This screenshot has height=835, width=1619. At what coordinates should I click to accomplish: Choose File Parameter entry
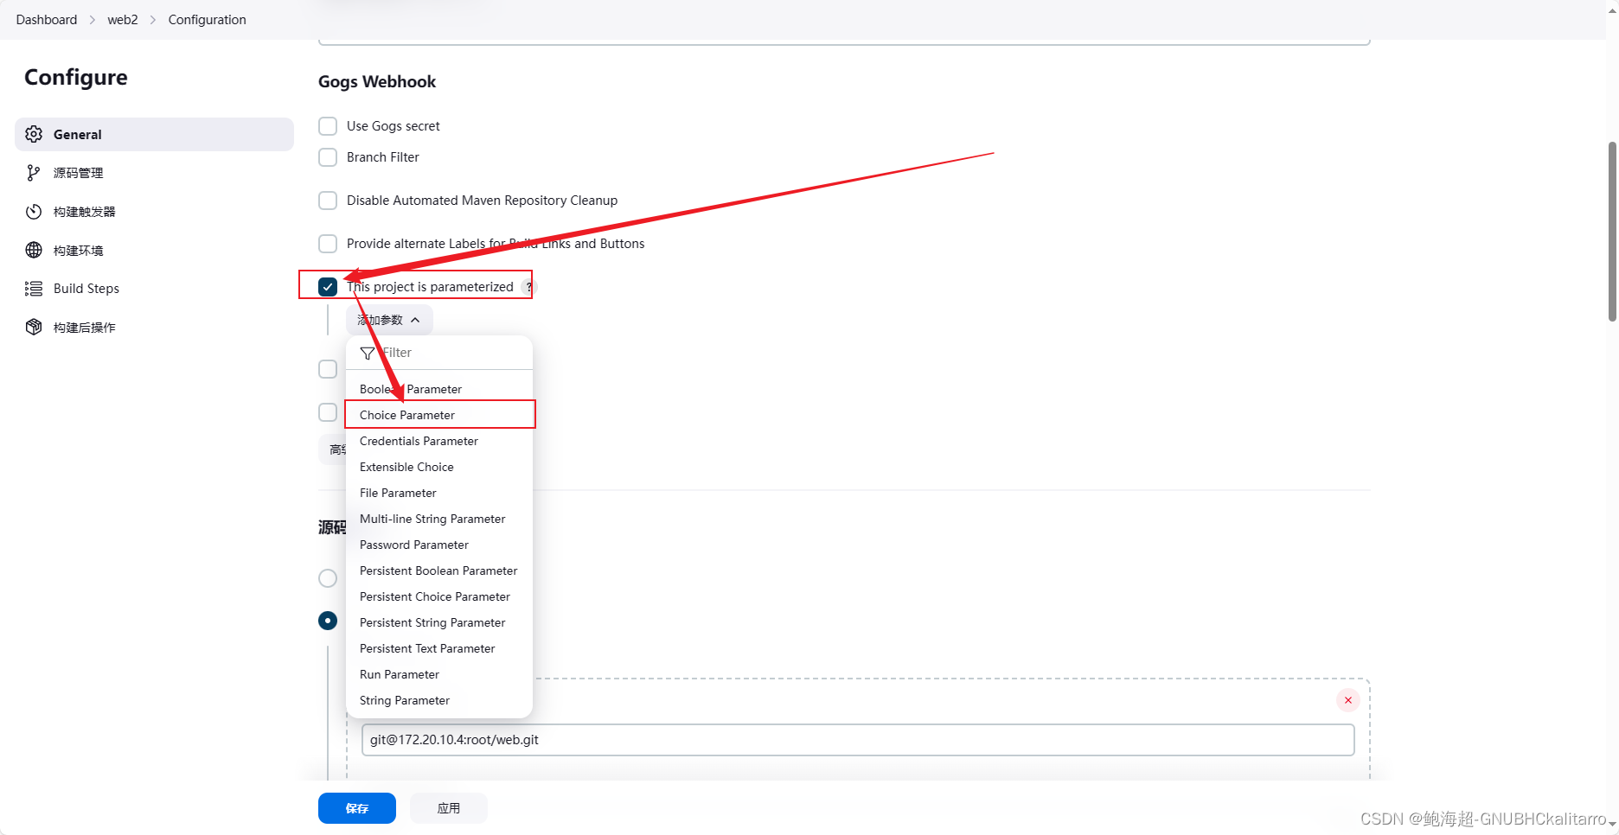click(439, 493)
